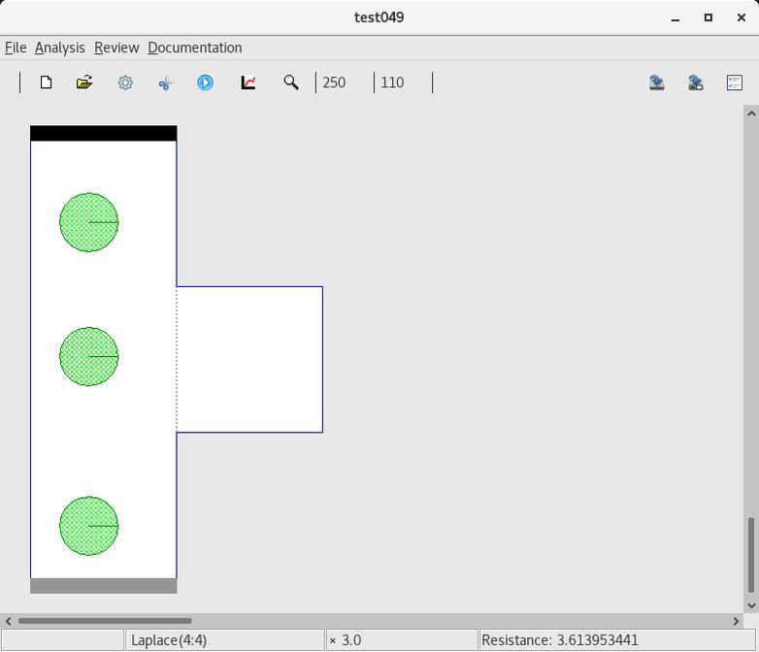Open the Review menu
This screenshot has width=759, height=652.
116,48
